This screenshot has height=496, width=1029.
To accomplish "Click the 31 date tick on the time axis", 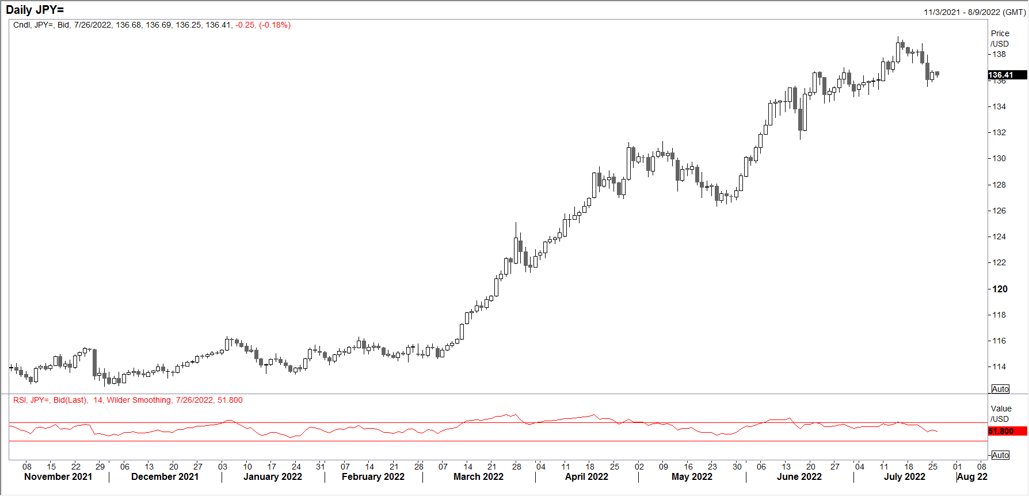I will point(321,467).
